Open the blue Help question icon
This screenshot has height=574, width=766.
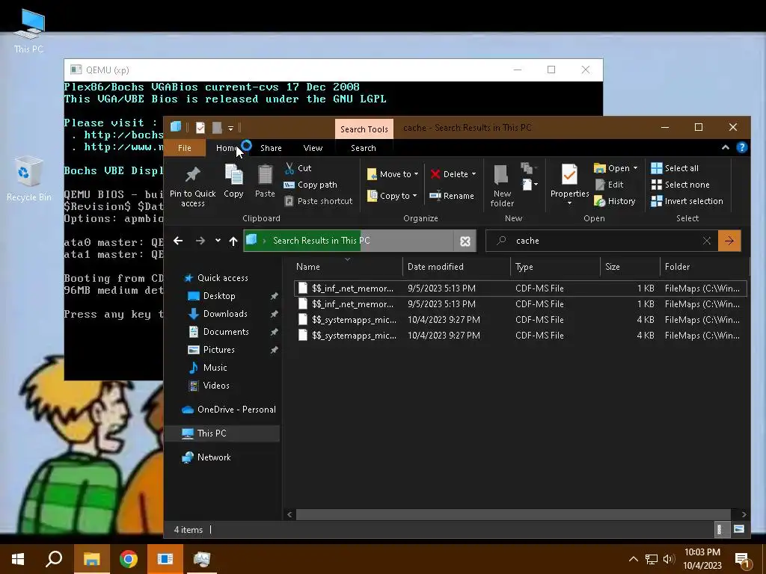pos(741,147)
